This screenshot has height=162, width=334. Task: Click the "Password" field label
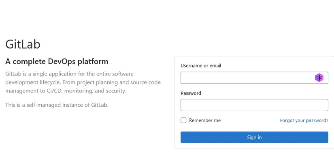point(191,93)
